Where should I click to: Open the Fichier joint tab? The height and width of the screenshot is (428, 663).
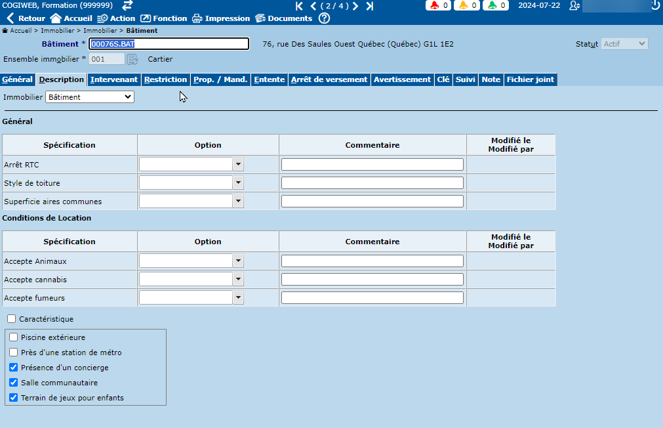point(530,79)
